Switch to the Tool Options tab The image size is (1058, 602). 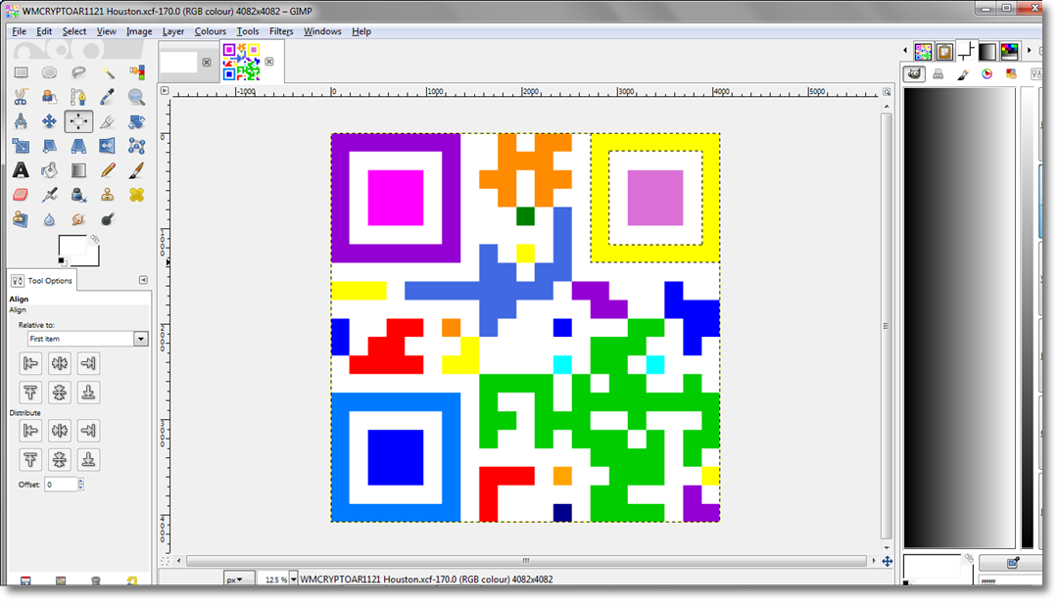point(42,280)
